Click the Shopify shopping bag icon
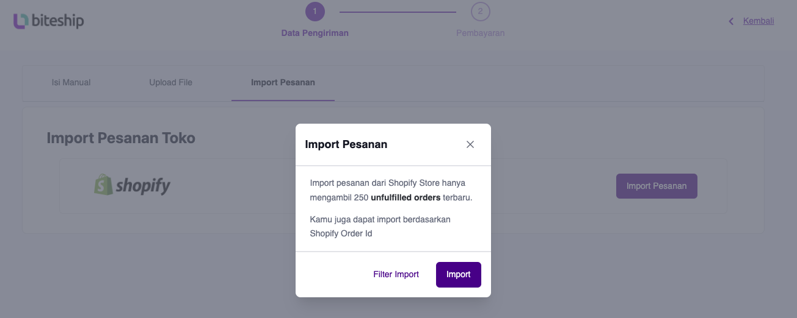 (103, 185)
